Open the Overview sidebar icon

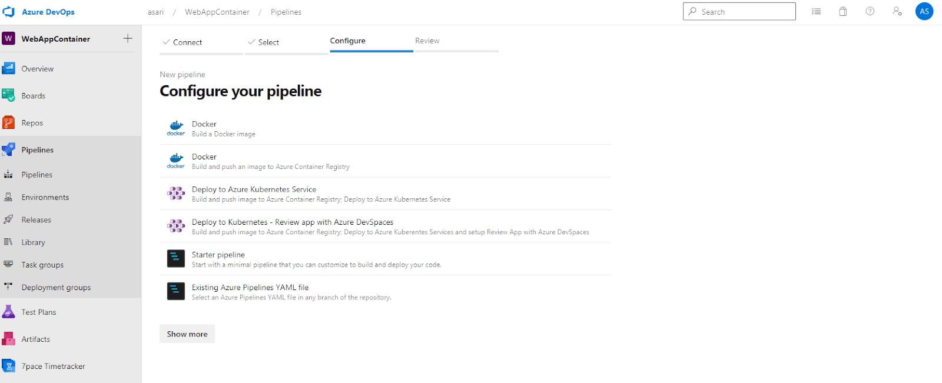pos(8,69)
